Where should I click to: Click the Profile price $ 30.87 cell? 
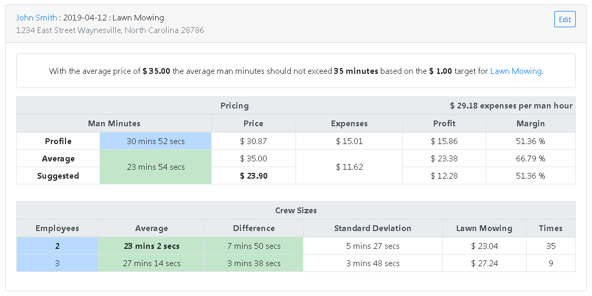click(x=254, y=141)
